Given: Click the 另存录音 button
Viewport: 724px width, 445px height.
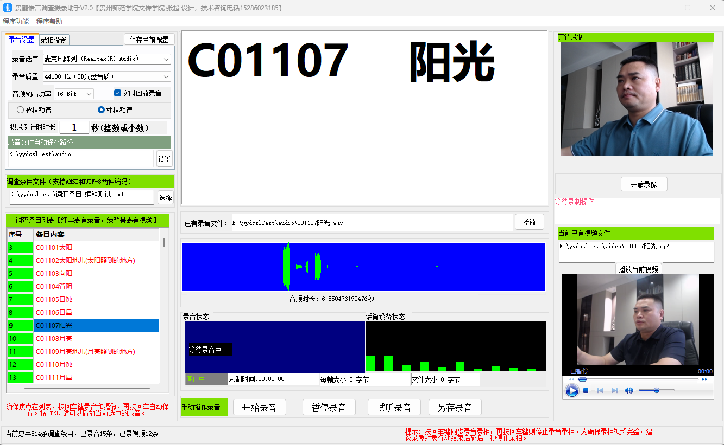Looking at the screenshot, I should [455, 408].
